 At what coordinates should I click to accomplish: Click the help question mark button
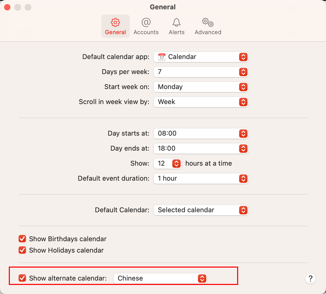pos(310,279)
